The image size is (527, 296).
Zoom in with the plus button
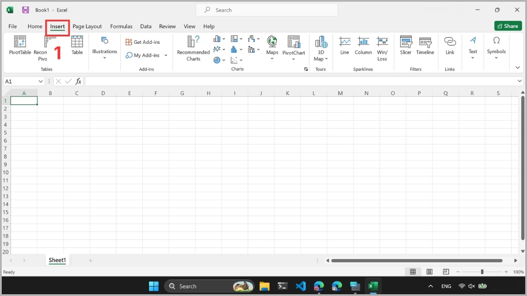506,272
